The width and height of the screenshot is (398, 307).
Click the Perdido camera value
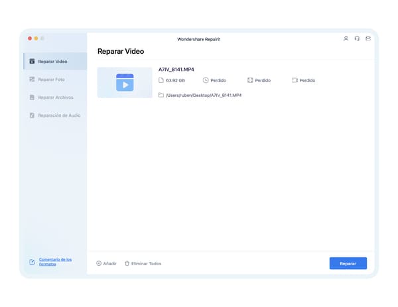[x=307, y=80]
